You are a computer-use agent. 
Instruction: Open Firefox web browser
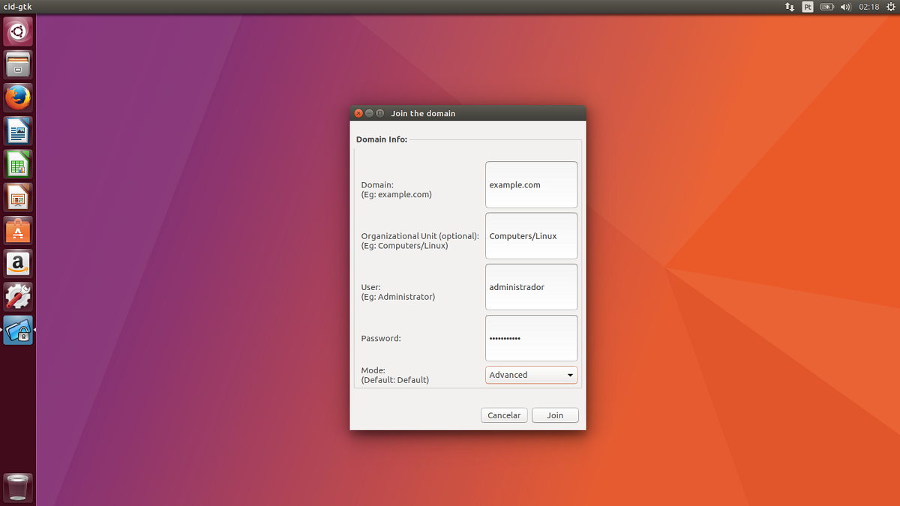(x=18, y=97)
